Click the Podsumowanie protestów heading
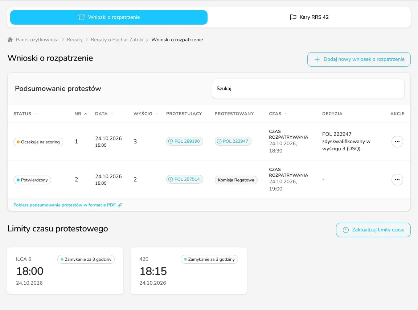Viewport: 418px width, 310px height. (x=58, y=89)
